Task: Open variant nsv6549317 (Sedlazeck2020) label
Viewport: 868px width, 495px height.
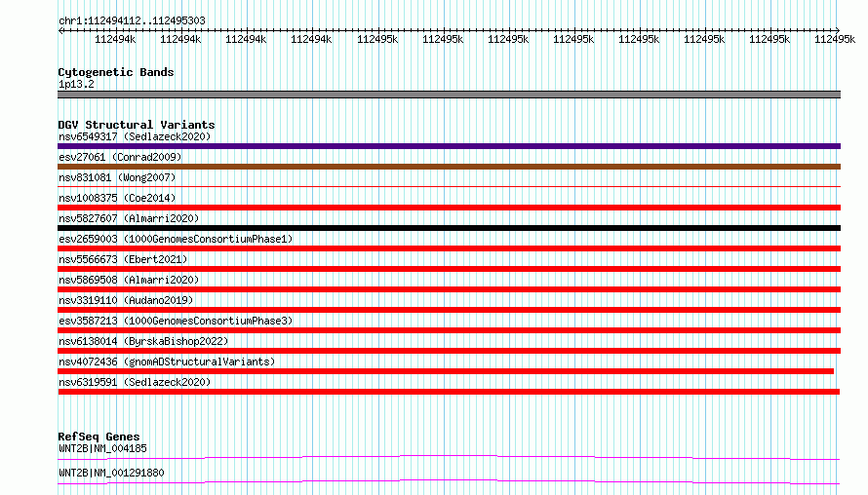Action: 135,136
